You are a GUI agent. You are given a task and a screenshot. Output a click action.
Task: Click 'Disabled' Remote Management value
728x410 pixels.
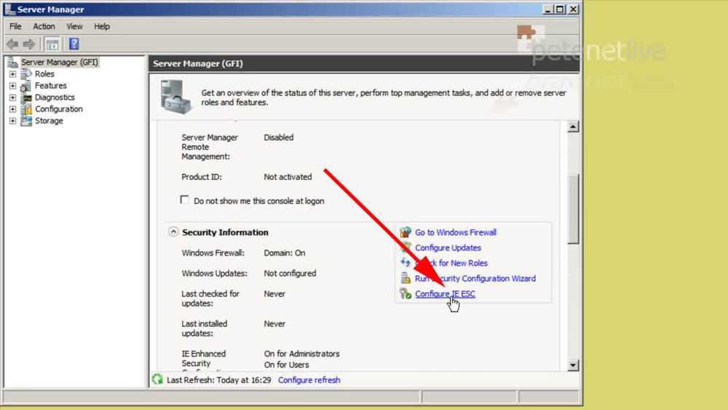tap(279, 138)
